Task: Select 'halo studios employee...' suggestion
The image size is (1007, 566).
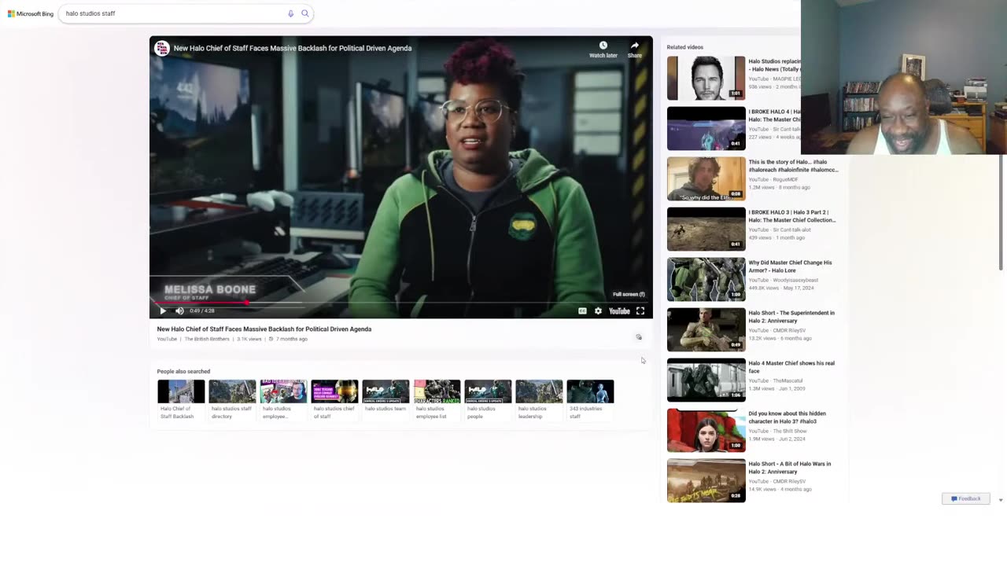Action: (283, 399)
